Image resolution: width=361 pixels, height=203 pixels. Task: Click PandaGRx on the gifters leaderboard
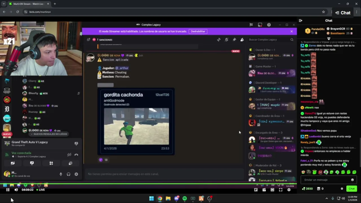pos(318,29)
